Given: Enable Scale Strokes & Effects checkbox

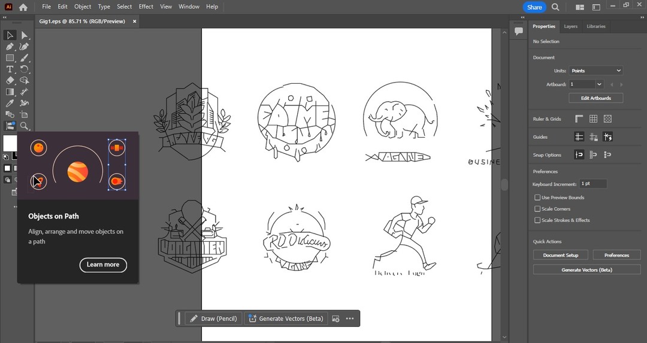Looking at the screenshot, I should (537, 220).
